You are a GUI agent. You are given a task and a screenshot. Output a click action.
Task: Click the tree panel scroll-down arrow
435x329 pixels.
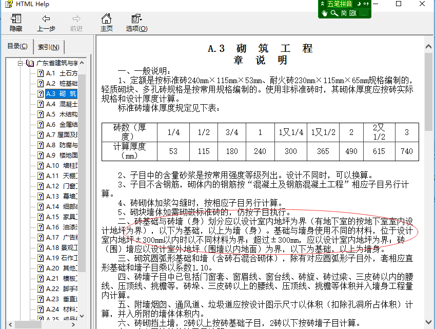(x=82, y=316)
